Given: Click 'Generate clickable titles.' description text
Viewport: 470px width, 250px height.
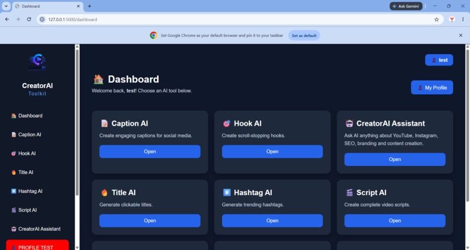Looking at the screenshot, I should (126, 204).
